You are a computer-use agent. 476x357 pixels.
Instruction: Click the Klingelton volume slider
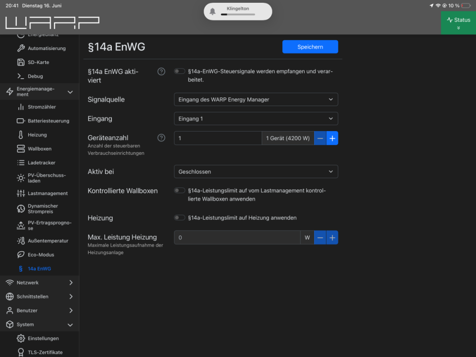[x=238, y=14]
